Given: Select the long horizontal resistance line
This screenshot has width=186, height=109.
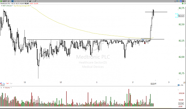Looking at the screenshot, I should [96, 39].
